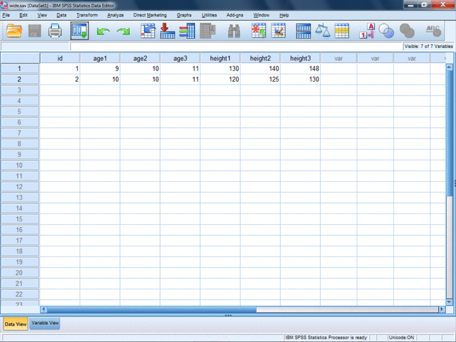The width and height of the screenshot is (456, 342).
Task: Click the Undo green arrow
Action: (103, 32)
